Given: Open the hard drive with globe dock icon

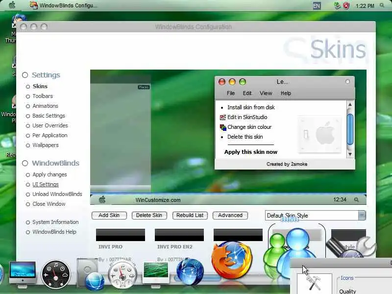Looking at the screenshot, I should pyautogui.click(x=90, y=274).
